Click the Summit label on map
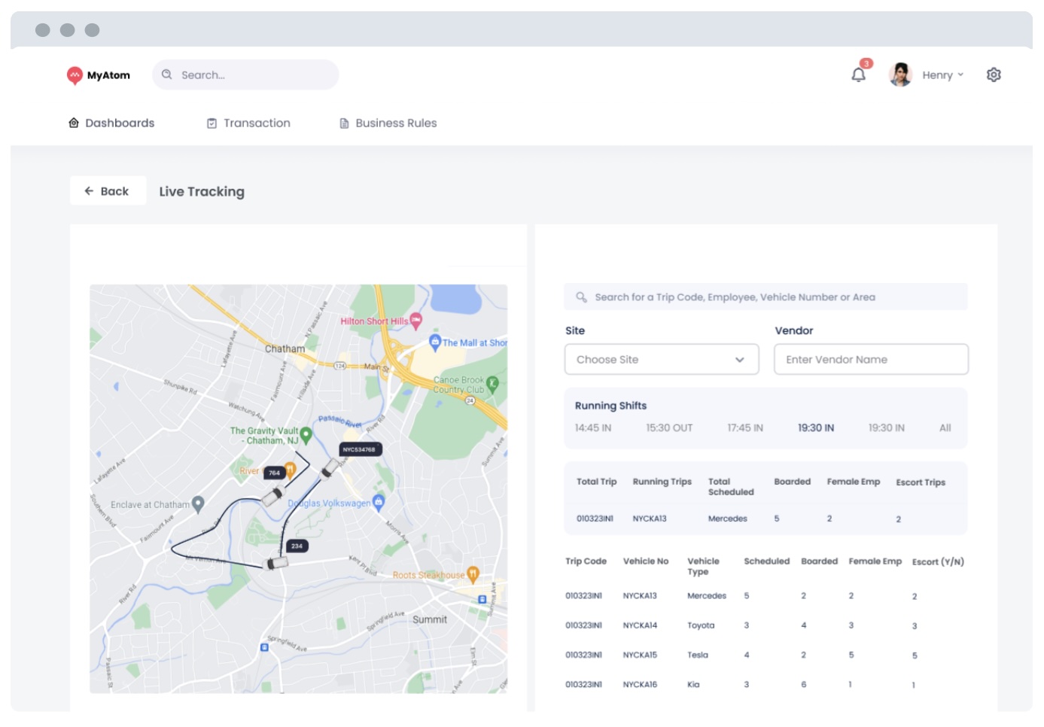Screen dimensions: 1044x727 click(x=430, y=619)
